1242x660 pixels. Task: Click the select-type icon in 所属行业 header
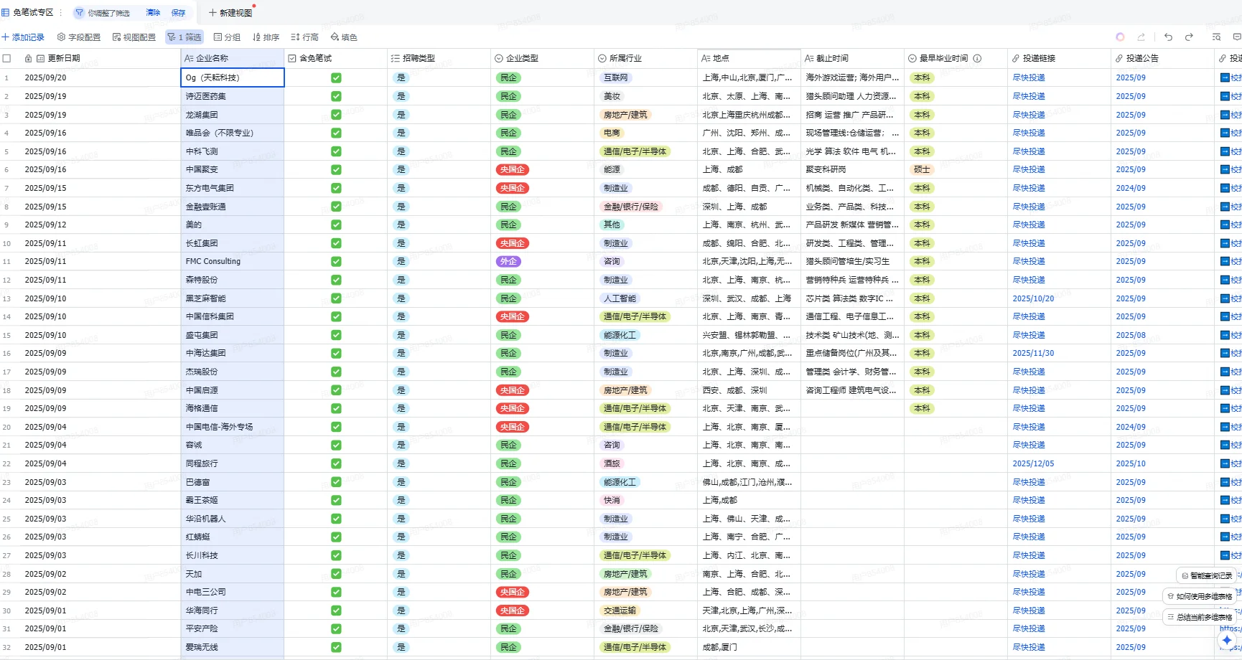(x=602, y=59)
